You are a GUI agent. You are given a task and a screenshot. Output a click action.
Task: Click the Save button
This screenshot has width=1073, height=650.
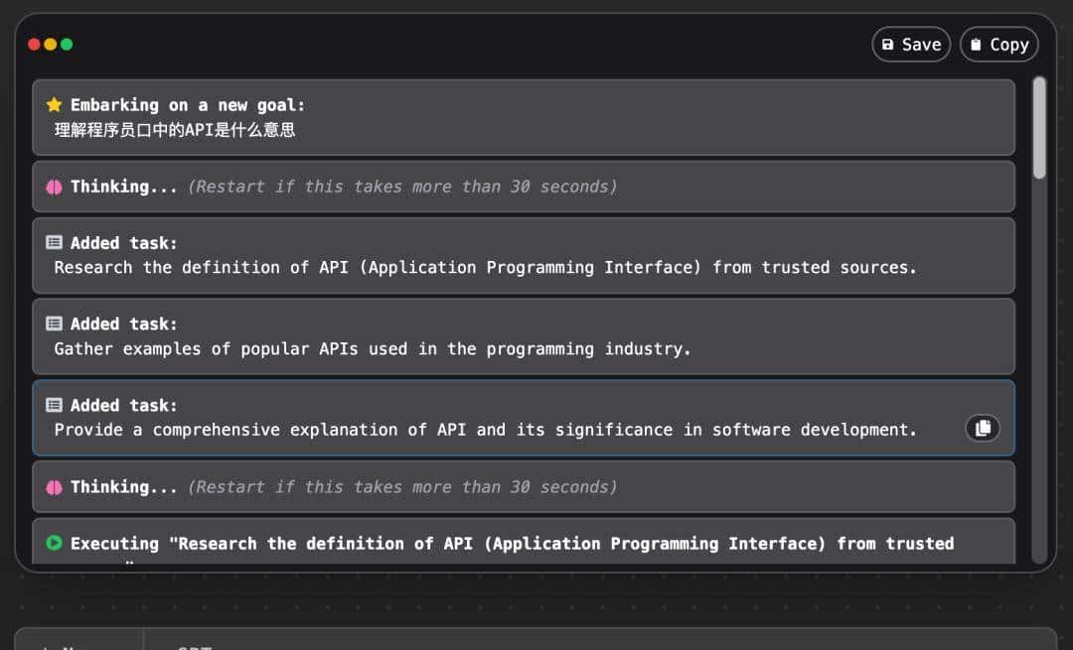click(911, 45)
